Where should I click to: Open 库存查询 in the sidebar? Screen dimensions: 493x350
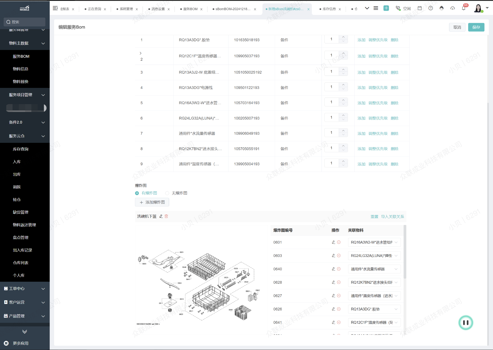(21, 149)
